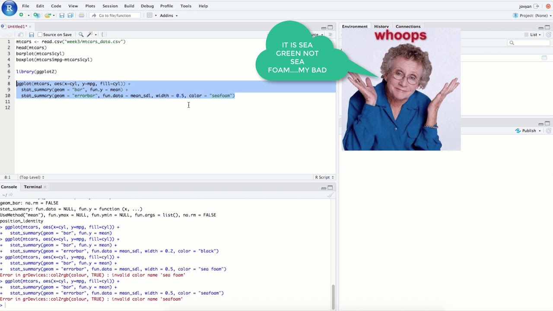Minimize the console pane
The image size is (553, 311).
click(x=324, y=187)
